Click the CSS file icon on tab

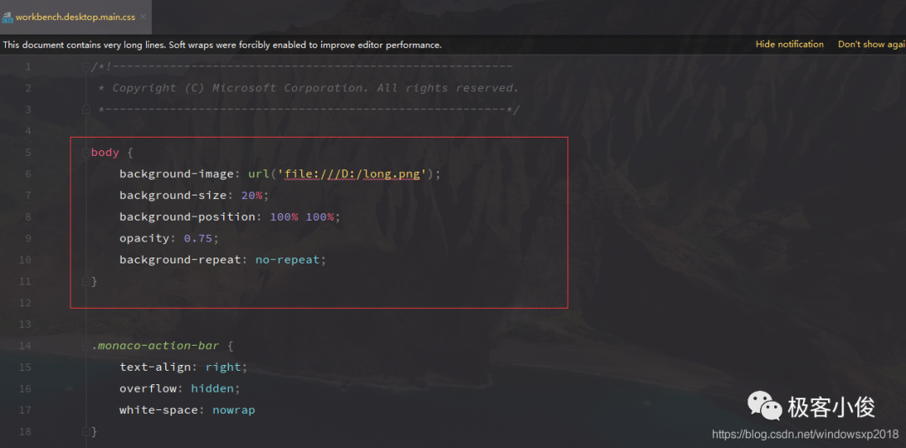click(x=7, y=18)
